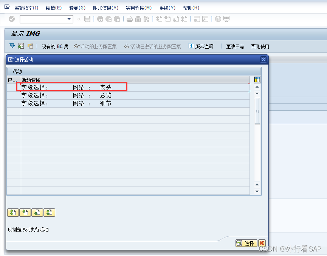Open the 转到(G) menu

[x=77, y=8]
